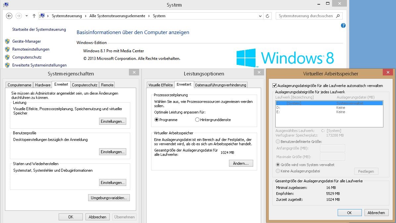396x223 pixels.
Task: Click the Umgebungsvariablen button
Action: [109, 198]
